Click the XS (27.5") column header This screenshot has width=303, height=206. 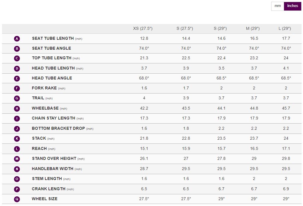(x=143, y=29)
